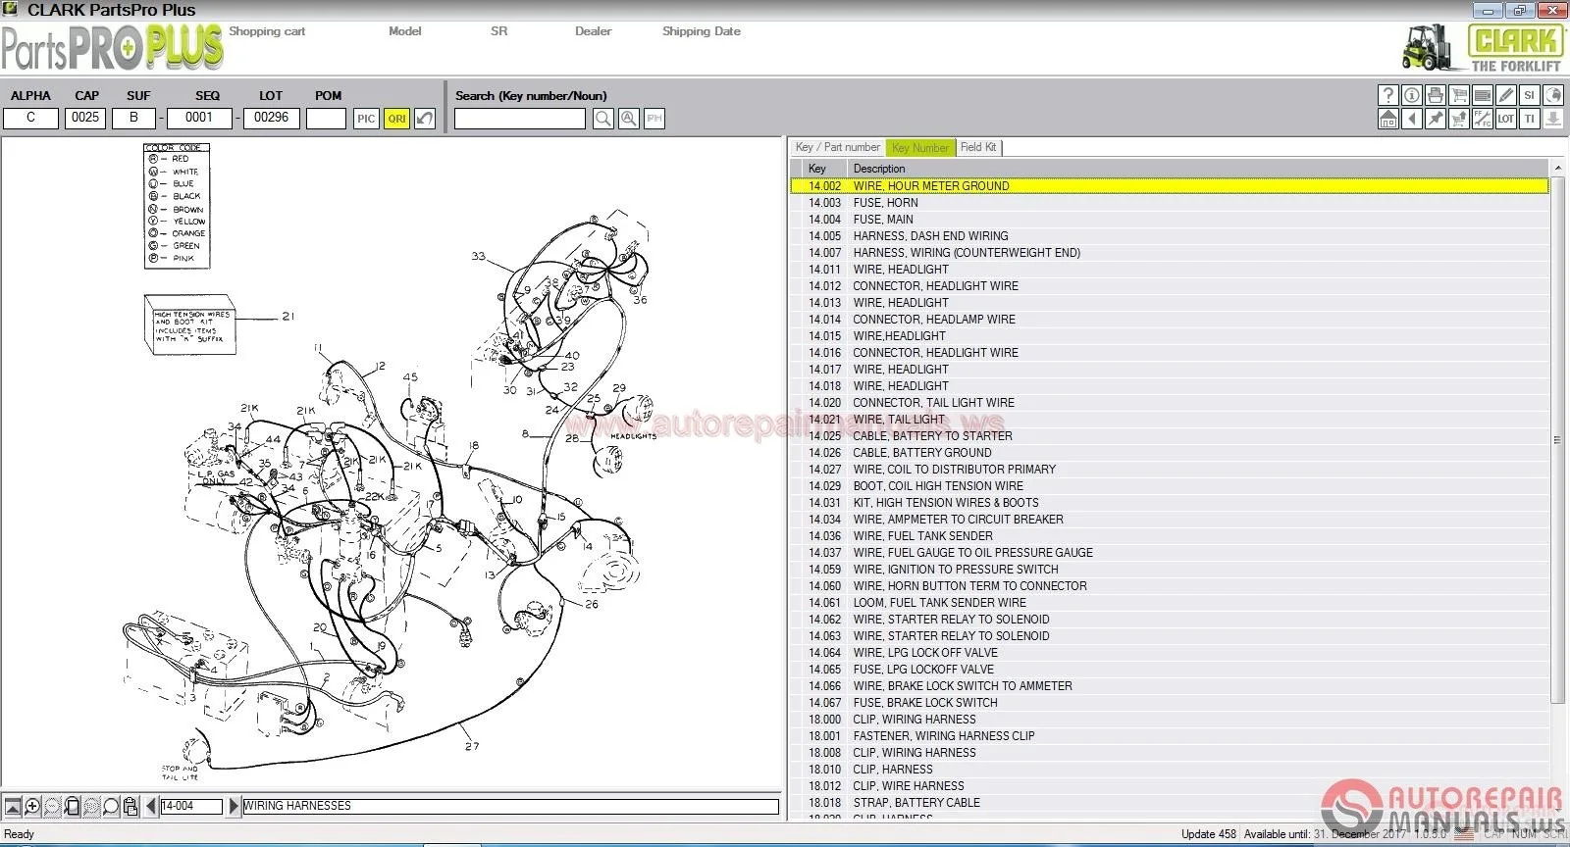1570x847 pixels.
Task: Click the yellow QRI button
Action: pyautogui.click(x=396, y=119)
